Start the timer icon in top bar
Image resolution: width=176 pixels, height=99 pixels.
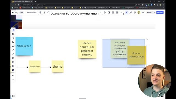pyautogui.click(x=105, y=12)
